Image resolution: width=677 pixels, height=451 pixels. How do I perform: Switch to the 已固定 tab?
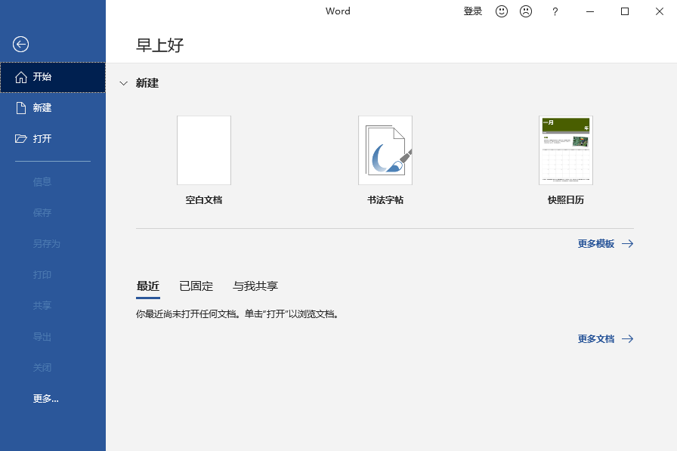[x=196, y=286]
